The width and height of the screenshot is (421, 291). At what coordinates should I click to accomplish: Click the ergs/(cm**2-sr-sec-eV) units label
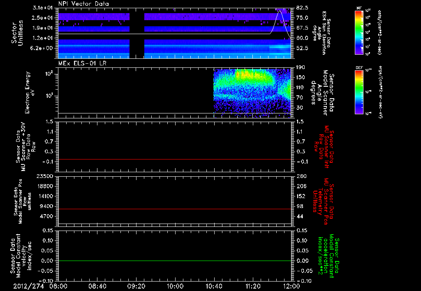[x=380, y=92]
